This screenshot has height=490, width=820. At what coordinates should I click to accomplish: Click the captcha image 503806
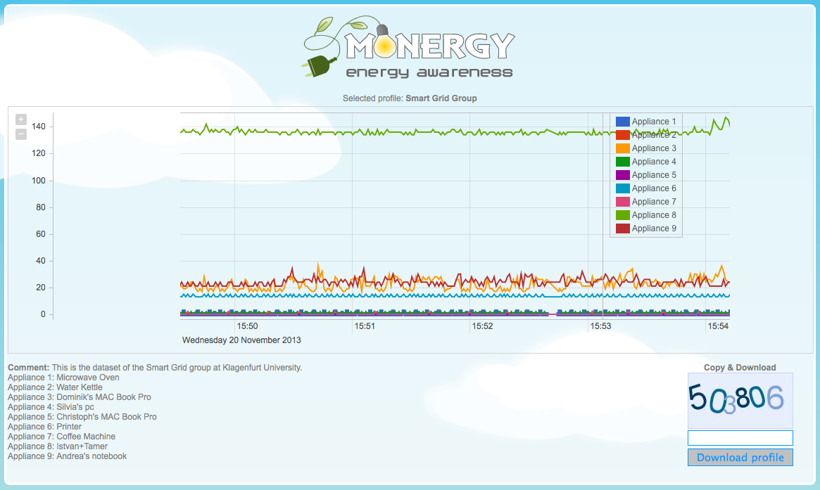point(740,401)
